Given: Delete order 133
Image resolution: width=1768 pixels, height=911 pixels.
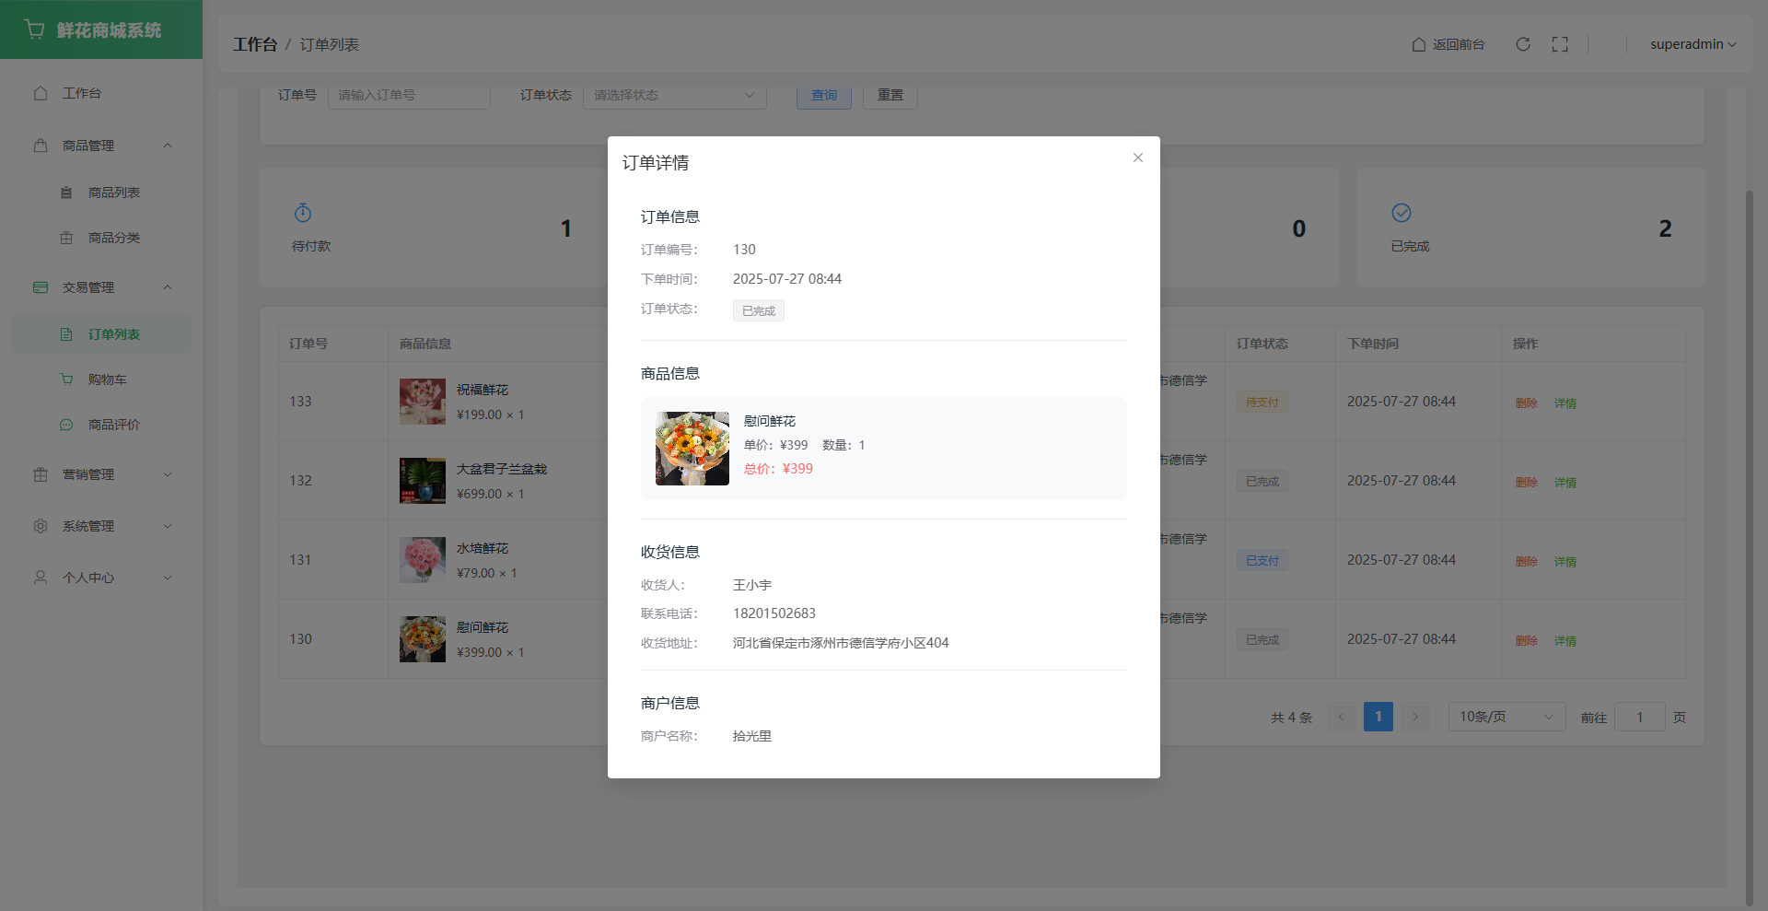Looking at the screenshot, I should [1526, 403].
